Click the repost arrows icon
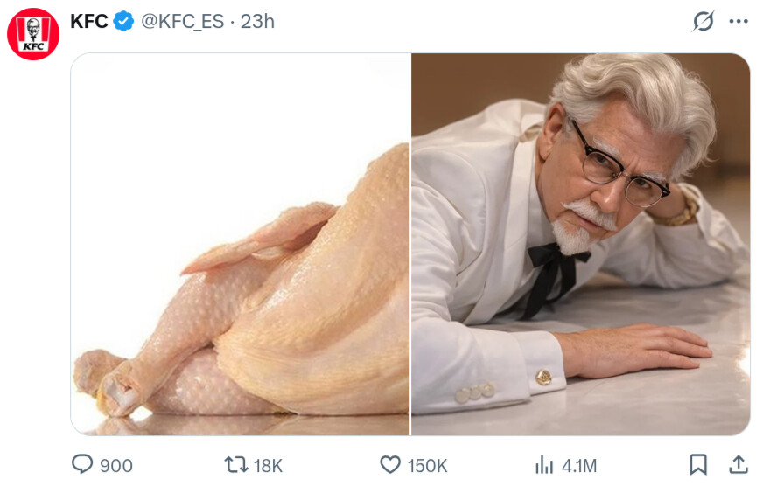Viewport: 770px width, 486px height. [x=235, y=464]
